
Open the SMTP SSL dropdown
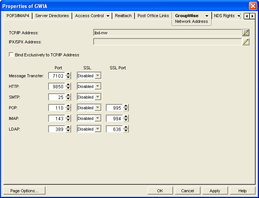98,97
